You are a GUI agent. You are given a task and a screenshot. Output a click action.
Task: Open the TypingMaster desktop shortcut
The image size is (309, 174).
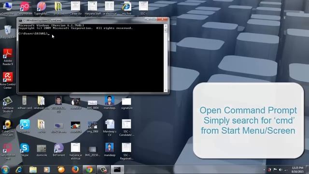(42, 8)
